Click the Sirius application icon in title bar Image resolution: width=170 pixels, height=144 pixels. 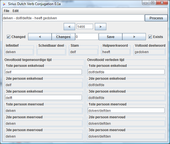coord(4,4)
